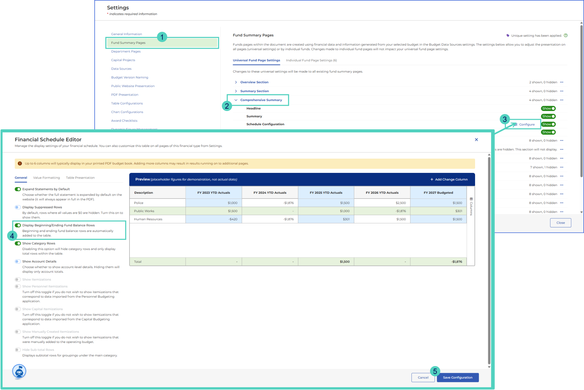
Task: Open the ellipsis menu on the '7 shown, 1 hidden' row
Action: click(561, 167)
